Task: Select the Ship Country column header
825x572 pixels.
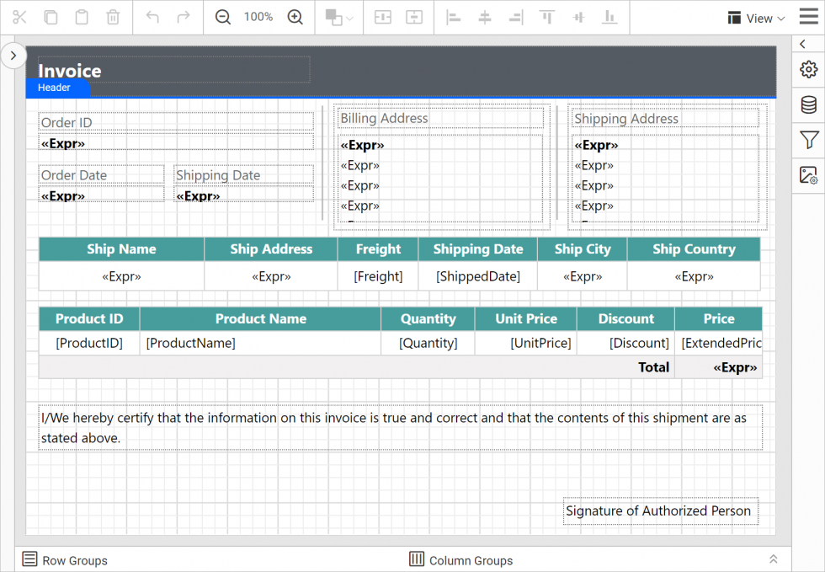Action: [x=694, y=249]
